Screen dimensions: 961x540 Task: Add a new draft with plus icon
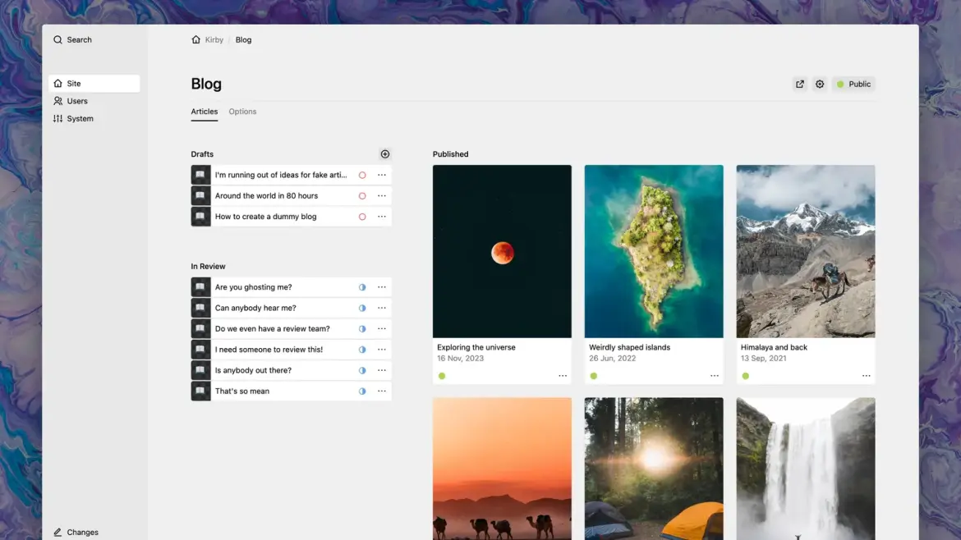pos(385,154)
